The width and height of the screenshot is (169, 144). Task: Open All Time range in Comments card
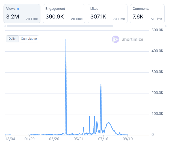(156, 19)
